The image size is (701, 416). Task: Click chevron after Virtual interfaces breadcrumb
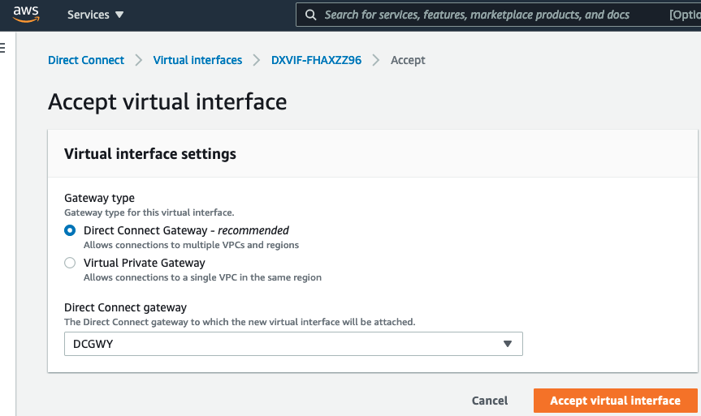pos(257,60)
